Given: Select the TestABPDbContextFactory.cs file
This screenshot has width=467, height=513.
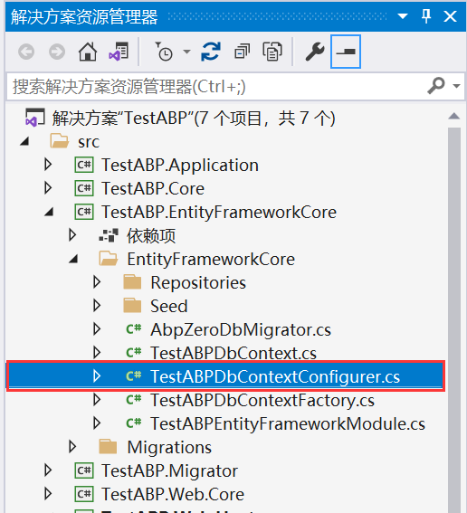Looking at the screenshot, I should point(262,401).
